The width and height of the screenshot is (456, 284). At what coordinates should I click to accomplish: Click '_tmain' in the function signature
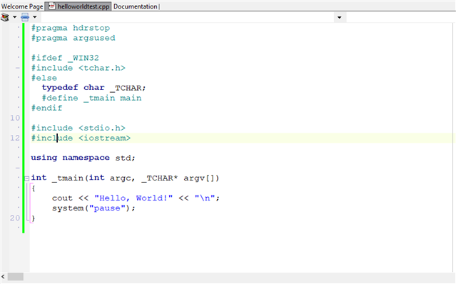(x=68, y=178)
